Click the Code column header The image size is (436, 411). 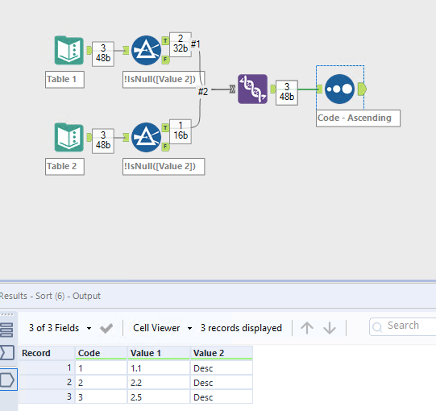pyautogui.click(x=101, y=353)
